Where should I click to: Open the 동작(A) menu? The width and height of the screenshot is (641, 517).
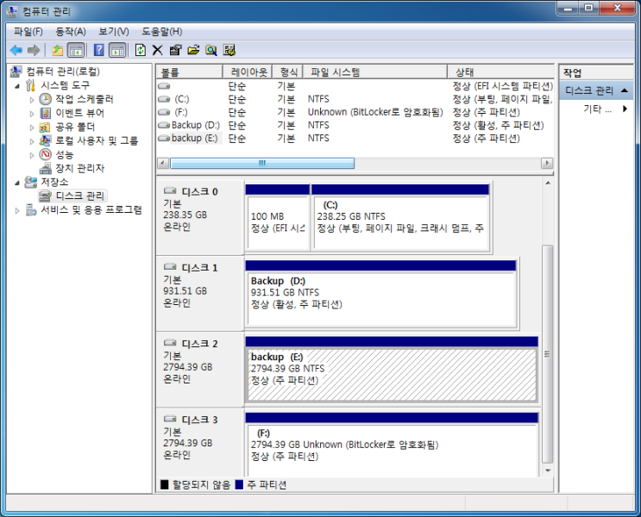click(71, 31)
